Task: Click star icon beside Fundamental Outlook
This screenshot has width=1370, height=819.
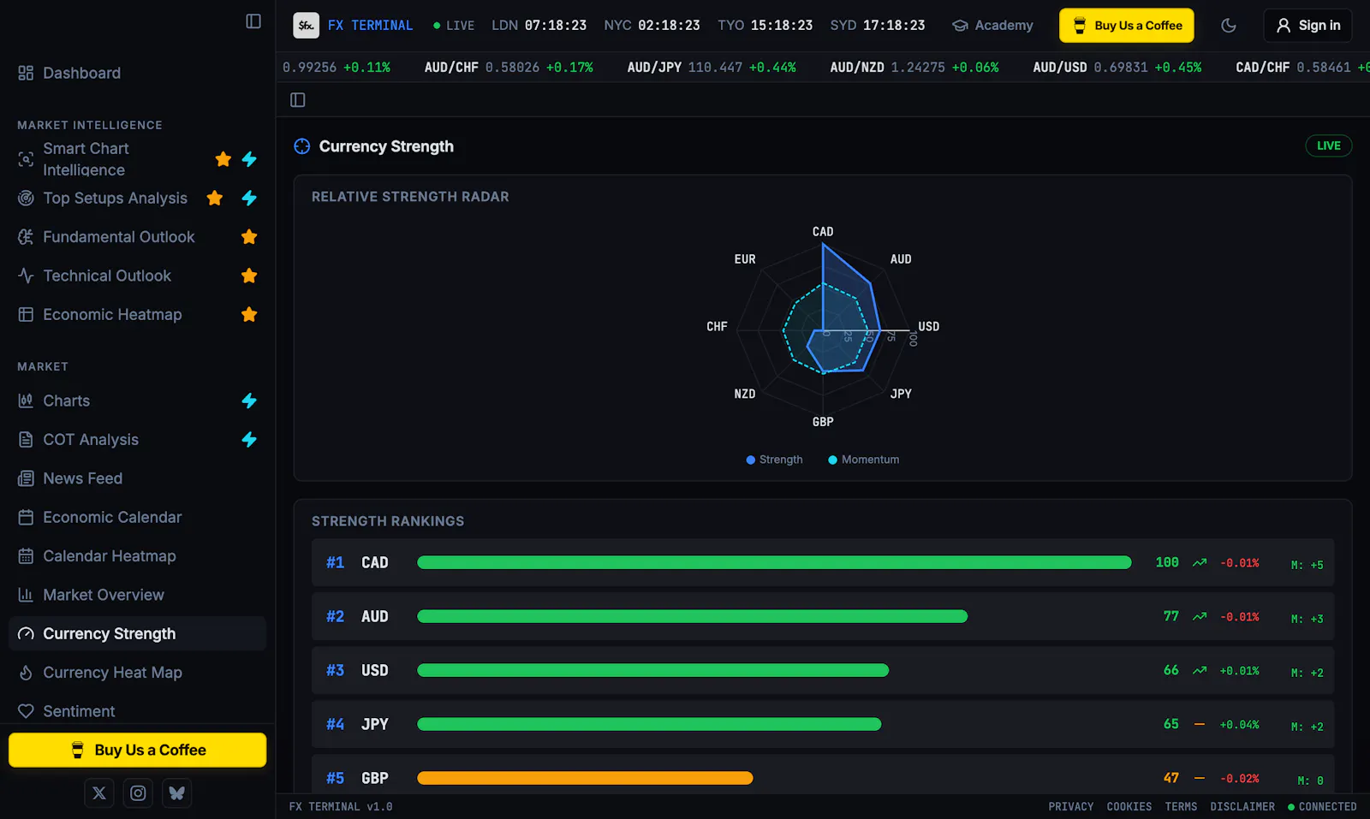Action: click(x=249, y=237)
